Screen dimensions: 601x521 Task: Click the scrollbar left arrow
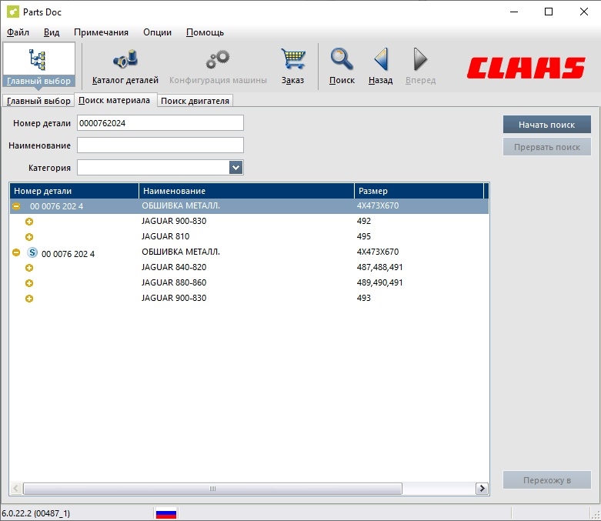tap(16, 489)
